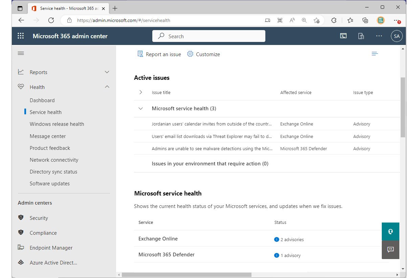Screen dimensions: 419x278
Task: Click the Report an issue icon
Action: [x=140, y=54]
